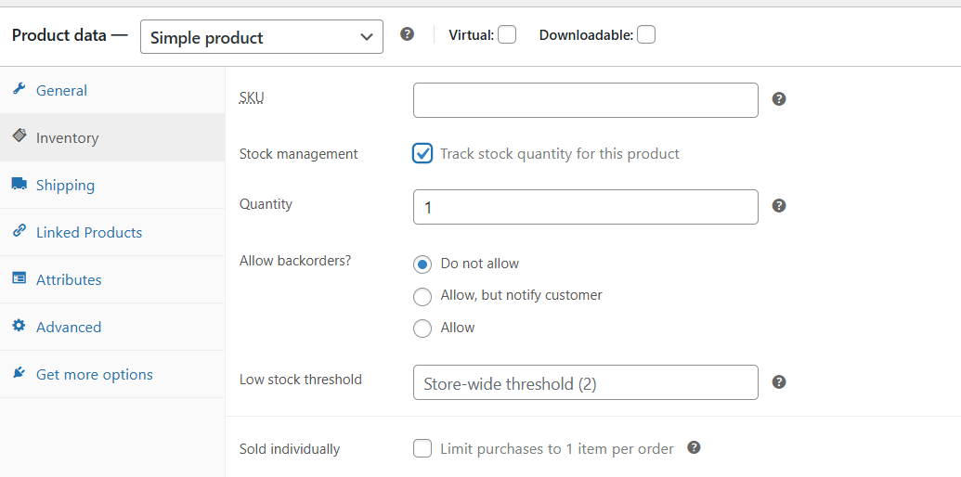The image size is (961, 477).
Task: Open the General tab
Action: coord(112,90)
